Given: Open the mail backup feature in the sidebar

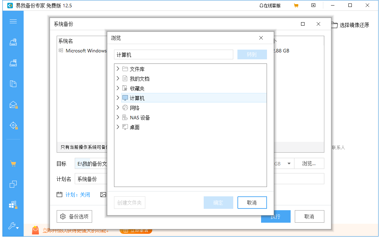Looking at the screenshot, I should pos(13,104).
